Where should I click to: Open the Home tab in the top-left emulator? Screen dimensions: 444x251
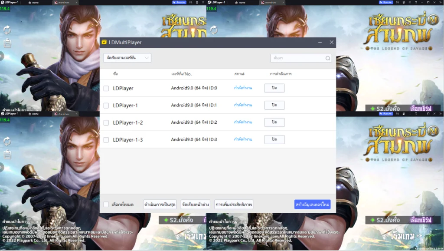pyautogui.click(x=33, y=3)
